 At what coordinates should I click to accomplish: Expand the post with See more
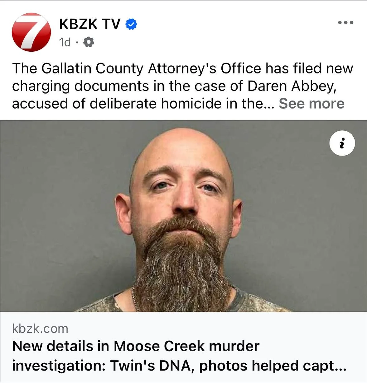311,103
